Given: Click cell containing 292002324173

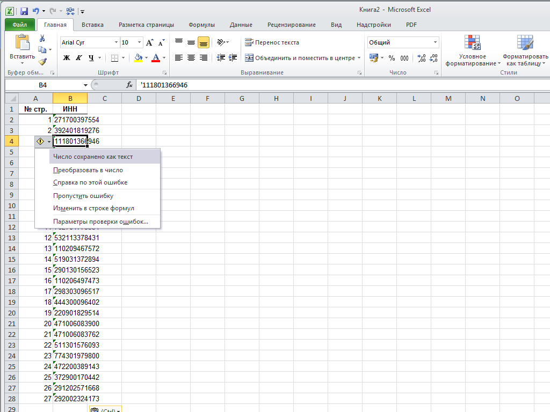Looking at the screenshot, I should point(70,399).
